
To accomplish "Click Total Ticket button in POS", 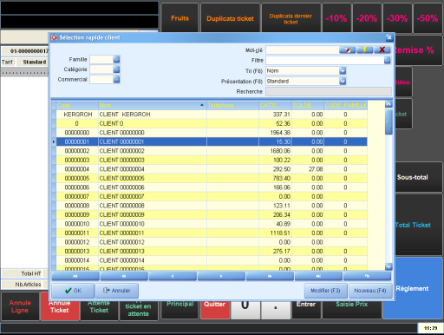I will pos(419,225).
